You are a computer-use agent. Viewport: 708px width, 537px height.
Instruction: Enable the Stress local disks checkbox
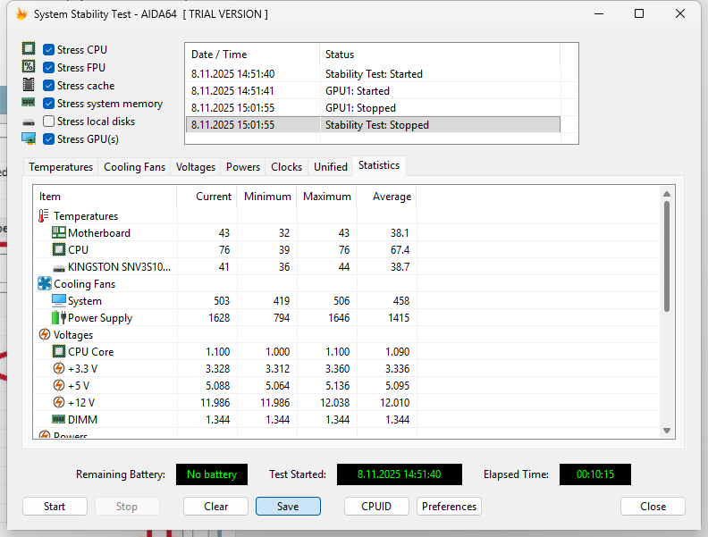pyautogui.click(x=49, y=122)
